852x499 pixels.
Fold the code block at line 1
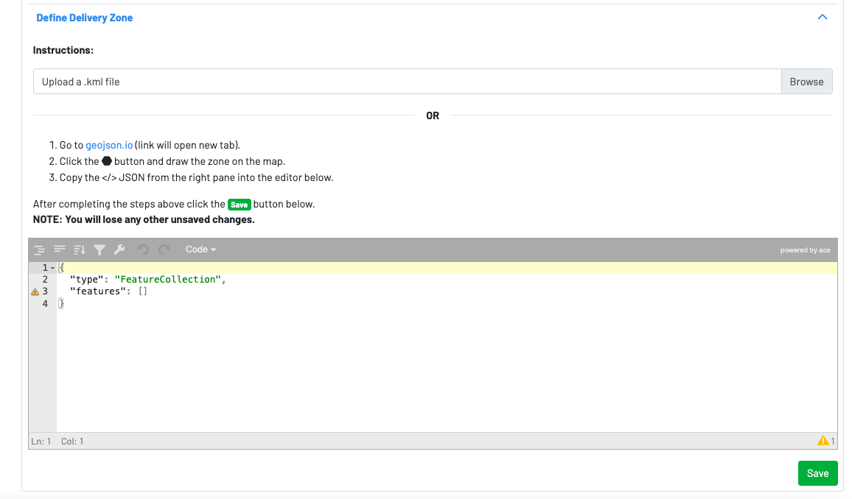pos(52,267)
